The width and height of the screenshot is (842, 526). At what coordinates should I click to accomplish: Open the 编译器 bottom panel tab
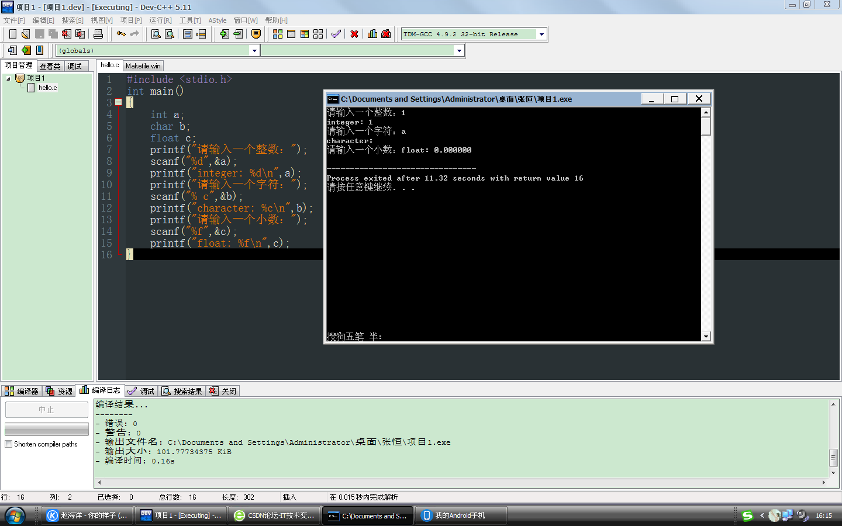[22, 391]
